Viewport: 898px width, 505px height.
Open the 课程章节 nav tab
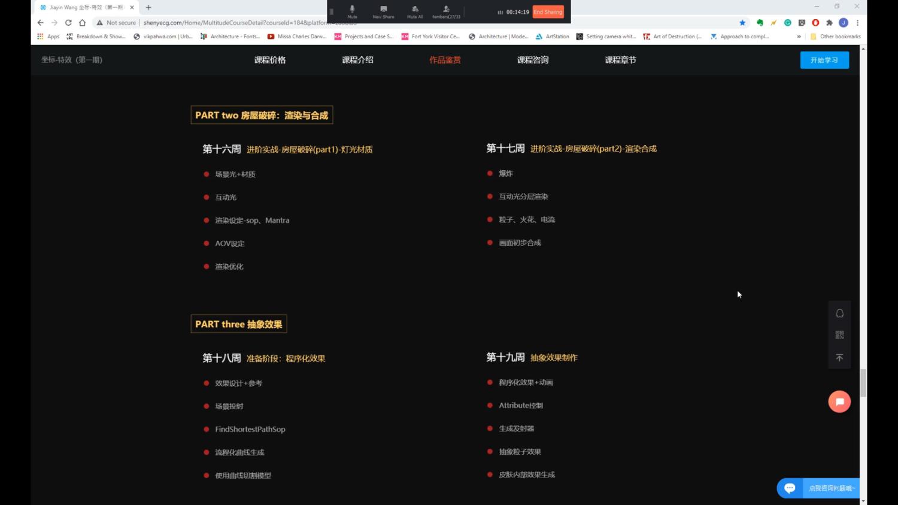[x=620, y=60]
